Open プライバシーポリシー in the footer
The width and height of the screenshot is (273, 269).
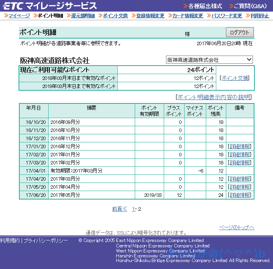point(46,240)
